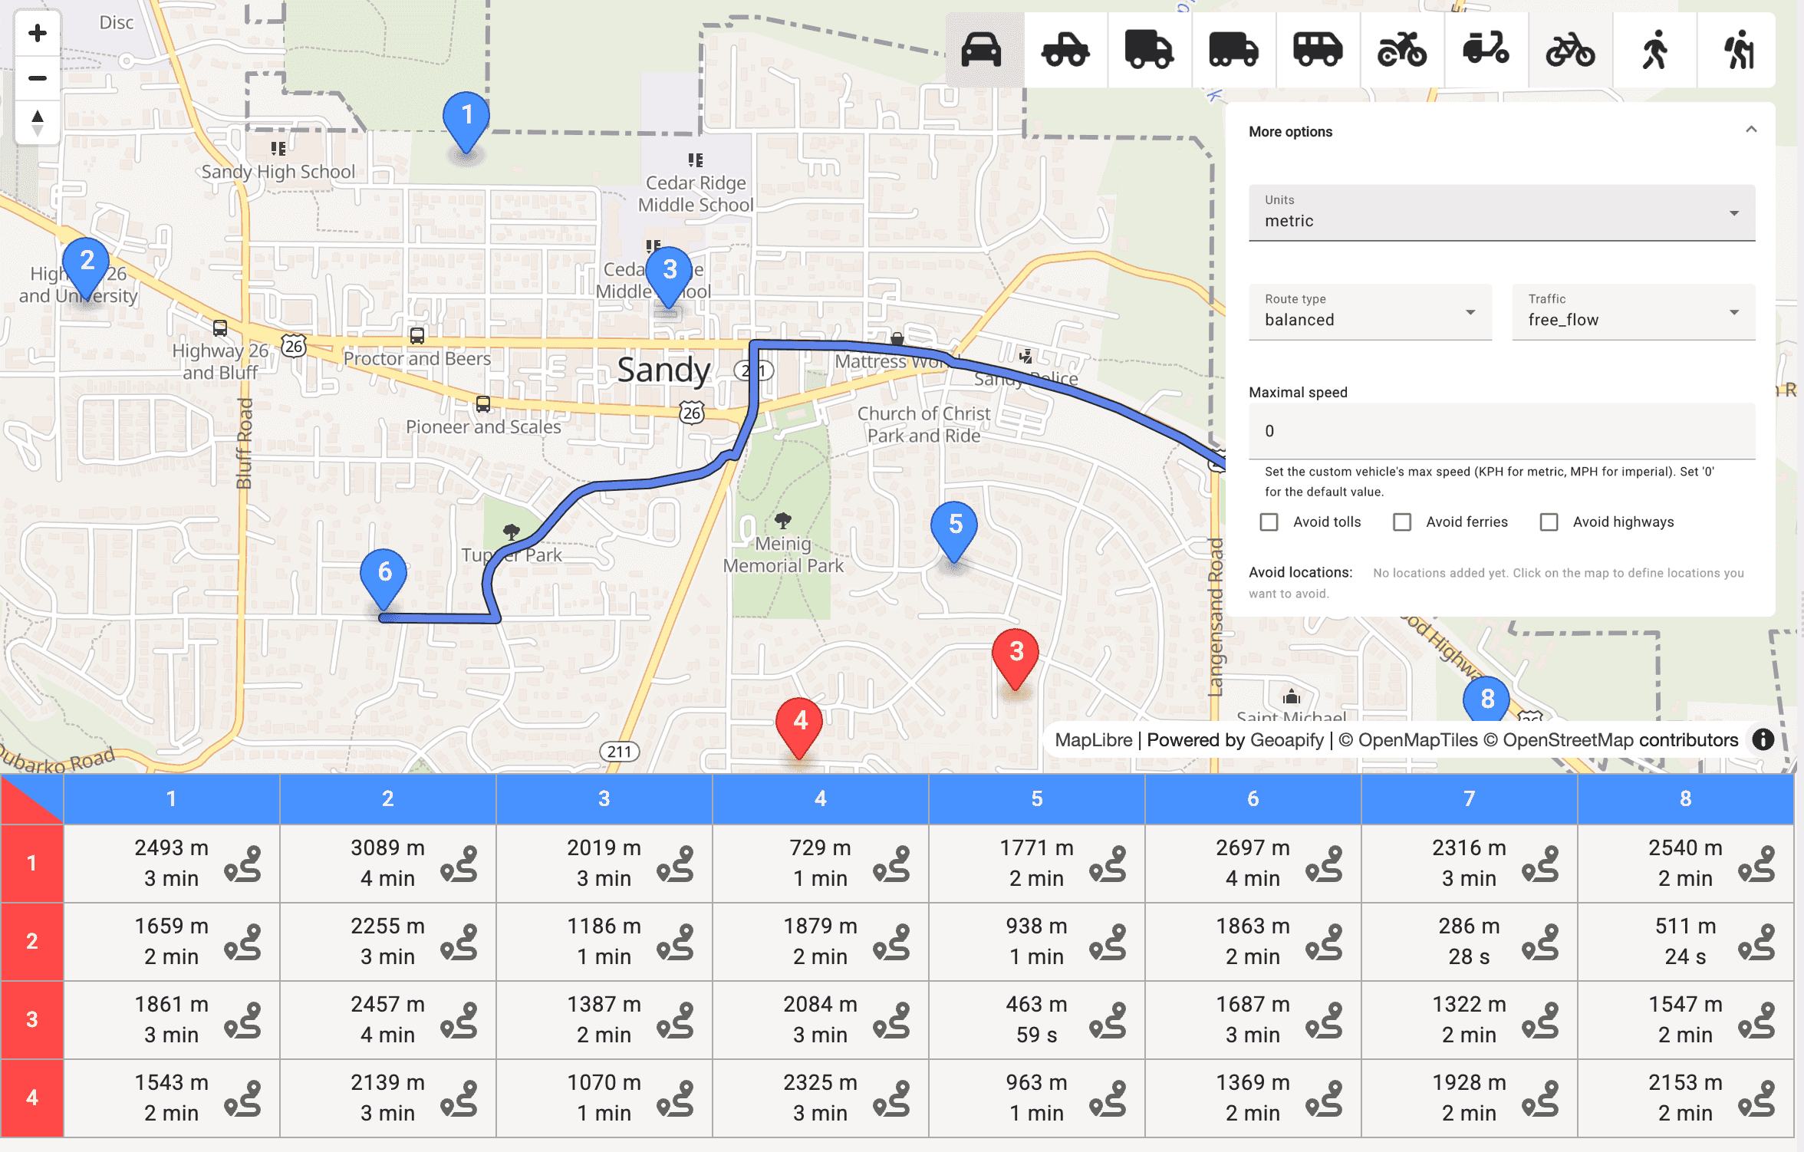Select the bicycle travel mode icon
Image resolution: width=1804 pixels, height=1152 pixels.
(1569, 51)
